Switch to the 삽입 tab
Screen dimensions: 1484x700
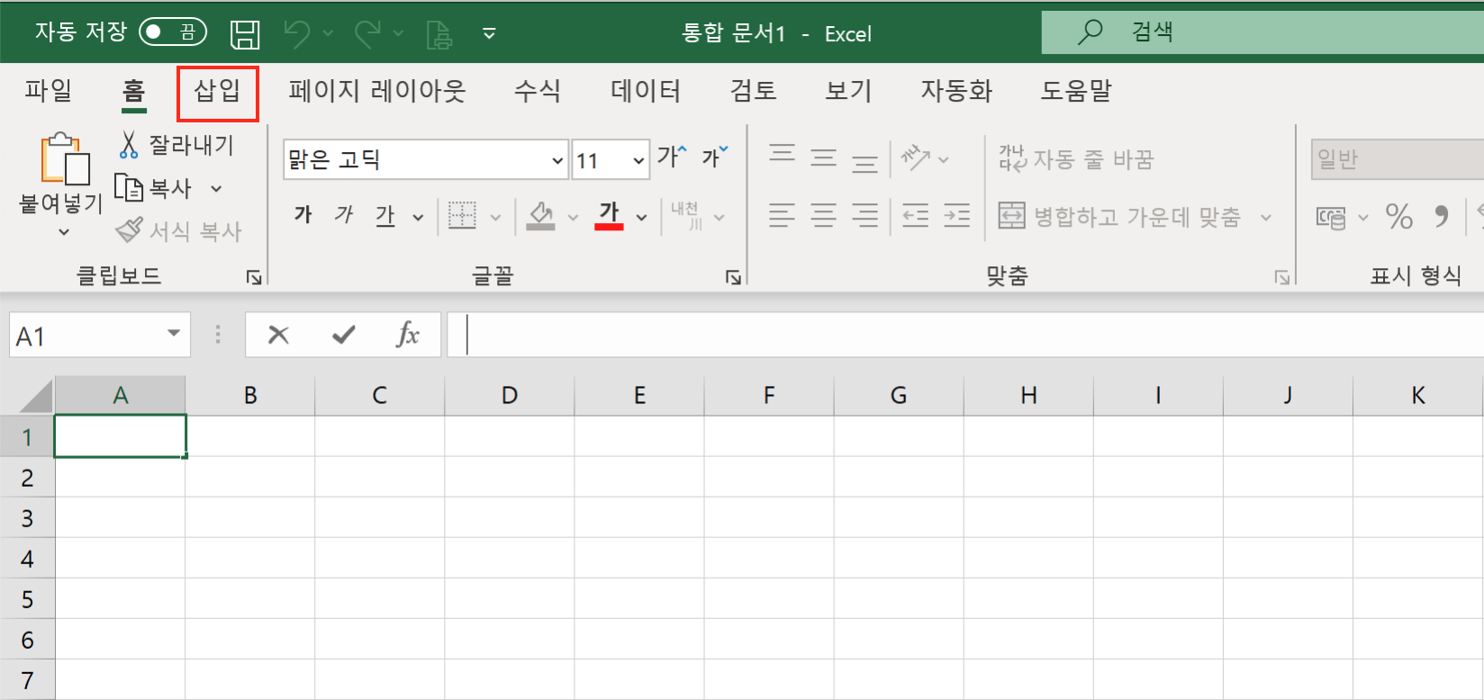coord(217,91)
